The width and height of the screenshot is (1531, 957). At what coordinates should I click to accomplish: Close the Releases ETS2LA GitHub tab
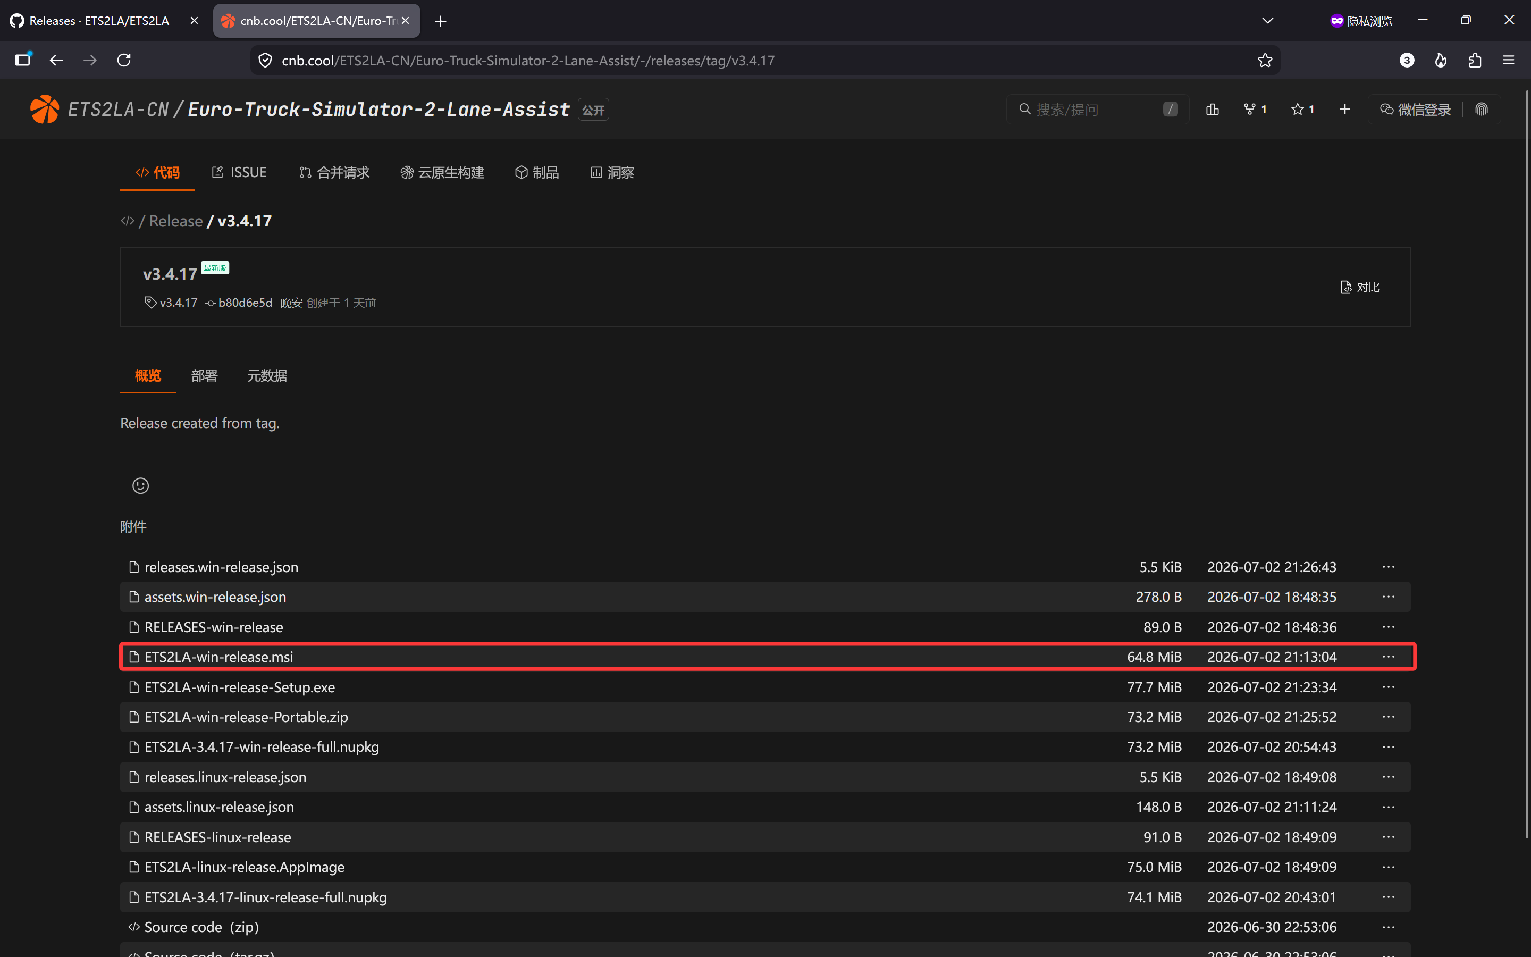tap(194, 21)
